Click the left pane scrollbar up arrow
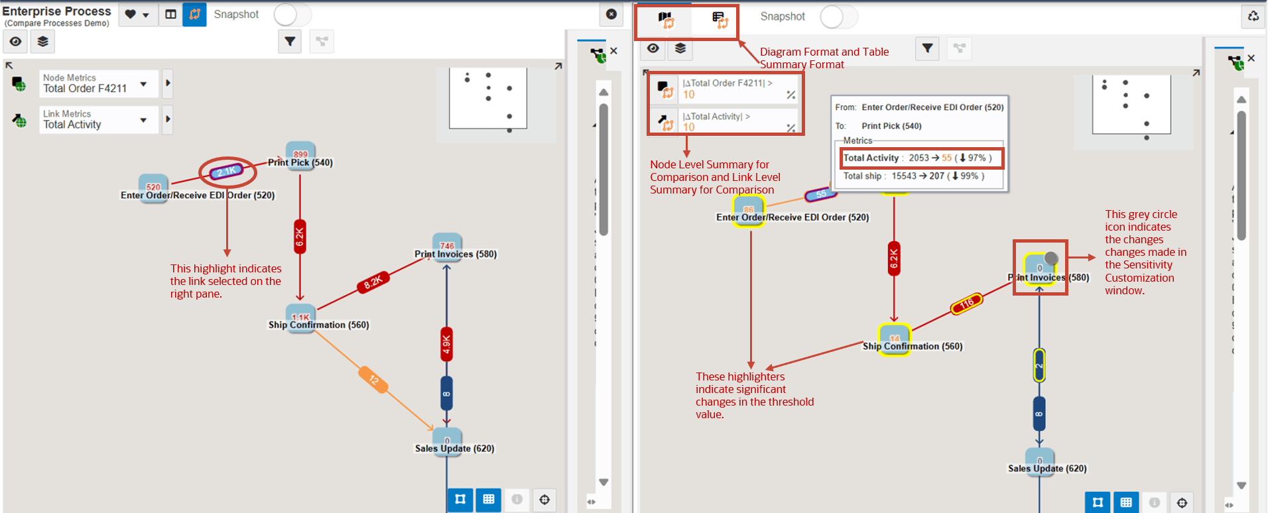1268x513 pixels. pyautogui.click(x=603, y=92)
